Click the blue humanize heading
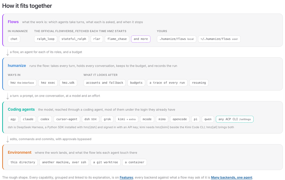The height and width of the screenshot is (180, 285). coord(17,66)
